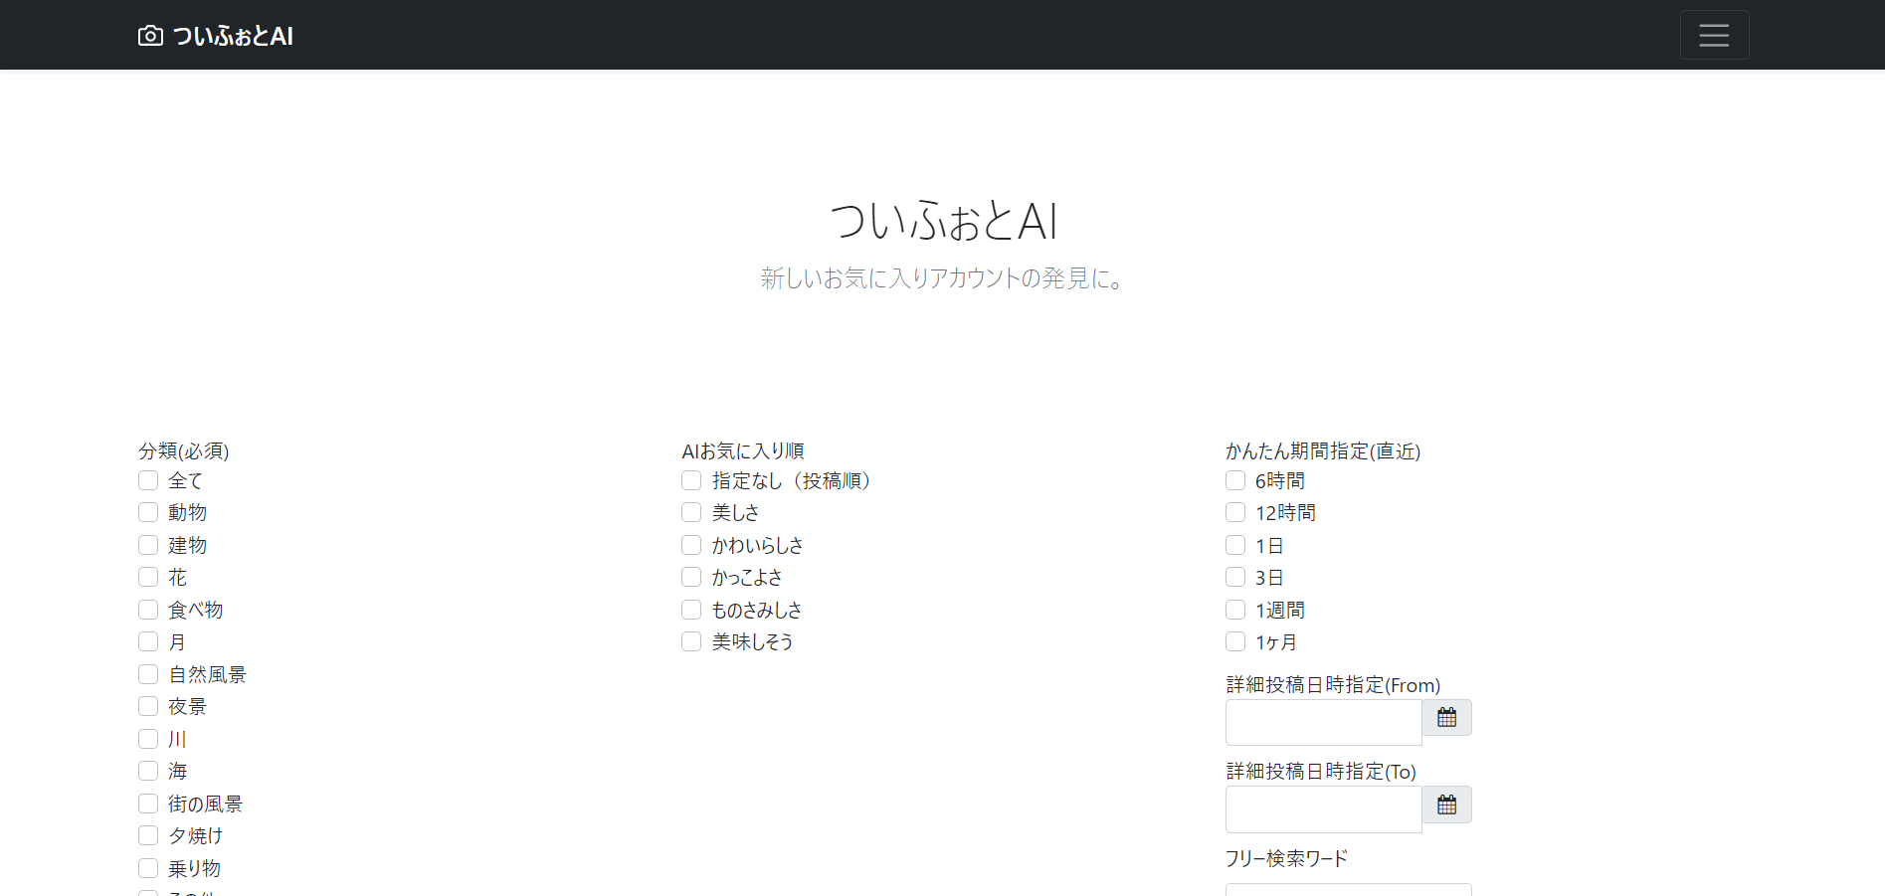
Task: Open the hamburger navigation menu
Action: tap(1713, 35)
